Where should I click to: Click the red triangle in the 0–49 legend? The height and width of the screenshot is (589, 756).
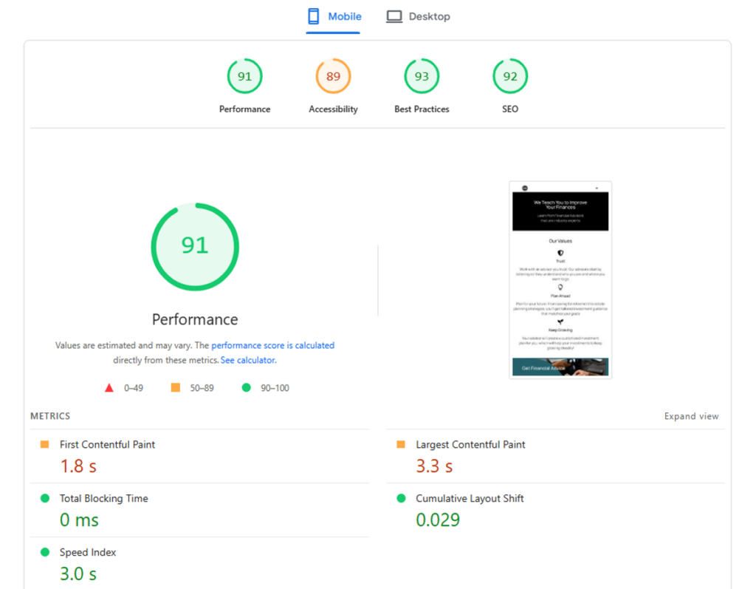(x=109, y=387)
